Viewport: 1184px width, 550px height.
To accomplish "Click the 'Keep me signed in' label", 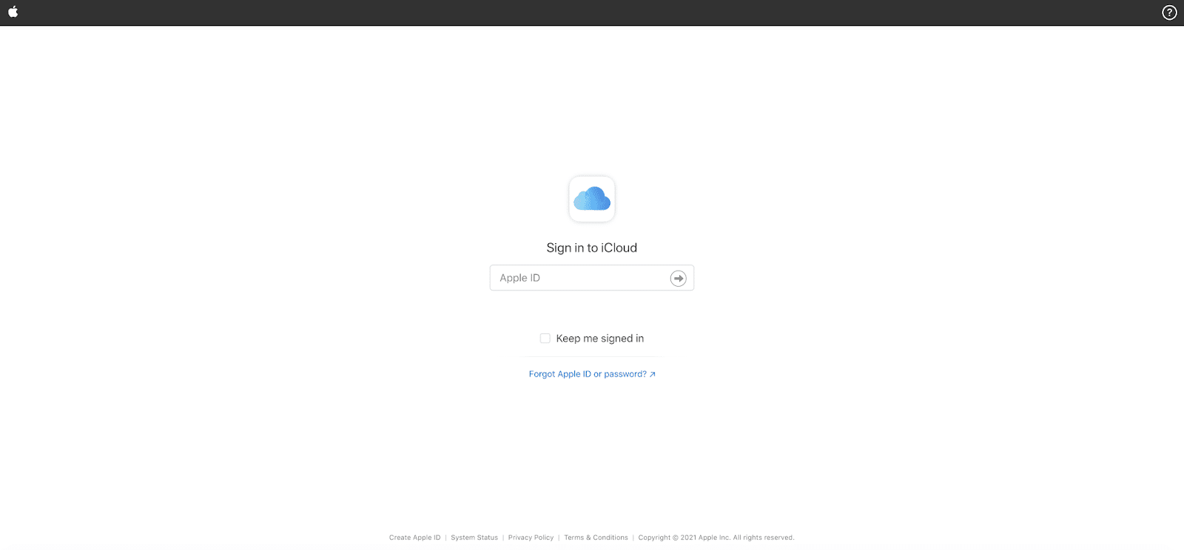I will pyautogui.click(x=600, y=339).
